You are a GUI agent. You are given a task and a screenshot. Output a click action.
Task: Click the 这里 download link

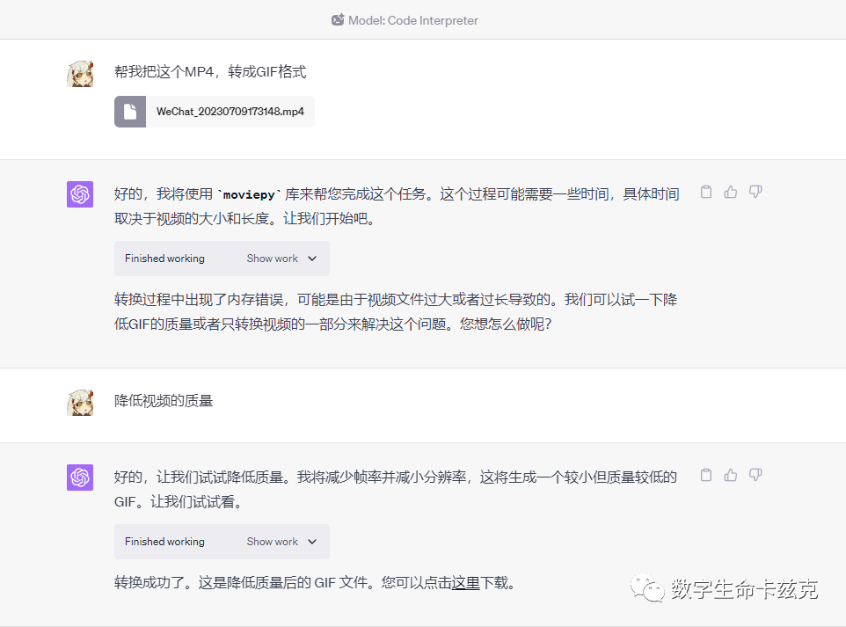pos(465,583)
